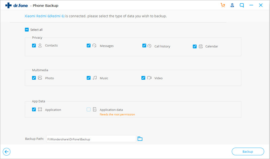
Task: Open the user account icon
Action: 232,5
